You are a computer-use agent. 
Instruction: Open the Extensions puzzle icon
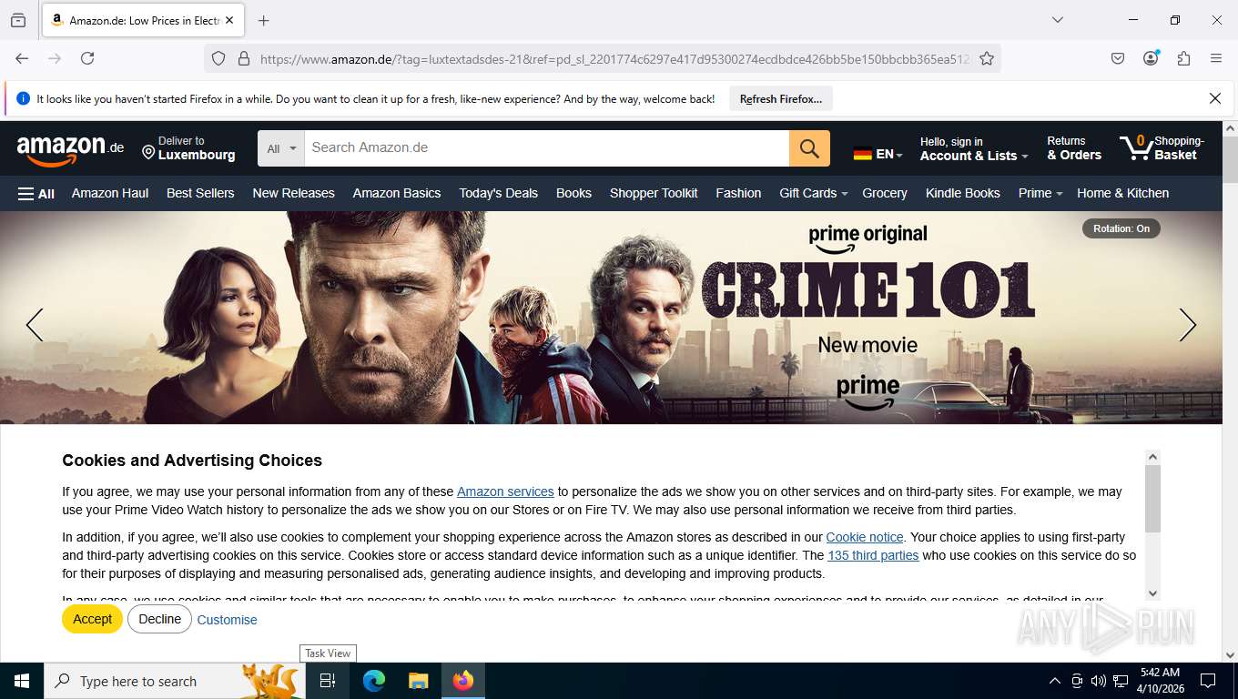coord(1183,58)
